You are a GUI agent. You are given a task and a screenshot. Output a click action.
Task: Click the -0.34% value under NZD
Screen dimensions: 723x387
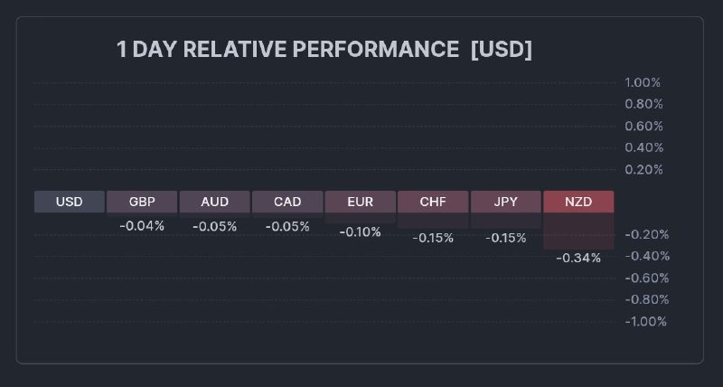coord(578,258)
